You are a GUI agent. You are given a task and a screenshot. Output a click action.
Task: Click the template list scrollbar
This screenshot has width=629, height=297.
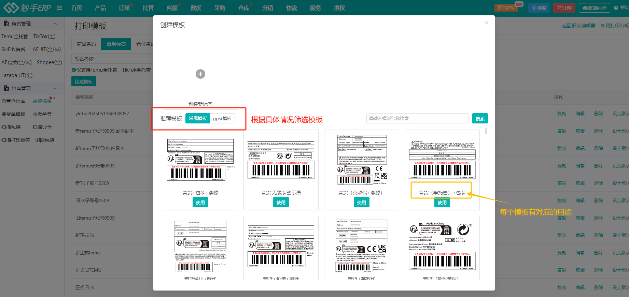[x=486, y=131]
